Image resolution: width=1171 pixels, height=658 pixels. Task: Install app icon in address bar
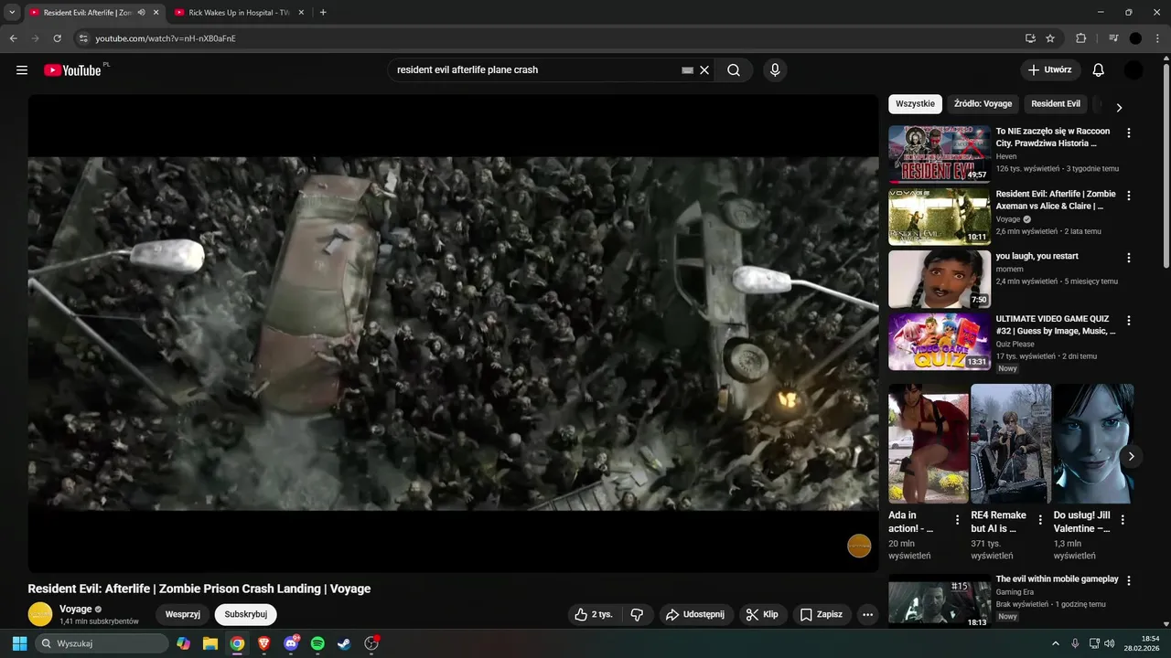[x=1030, y=38]
